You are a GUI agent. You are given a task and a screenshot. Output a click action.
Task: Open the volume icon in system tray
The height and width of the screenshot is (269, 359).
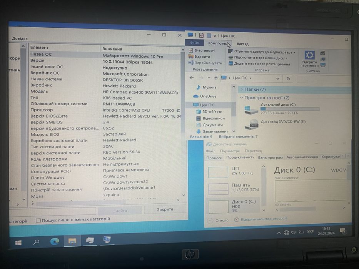[294, 232]
